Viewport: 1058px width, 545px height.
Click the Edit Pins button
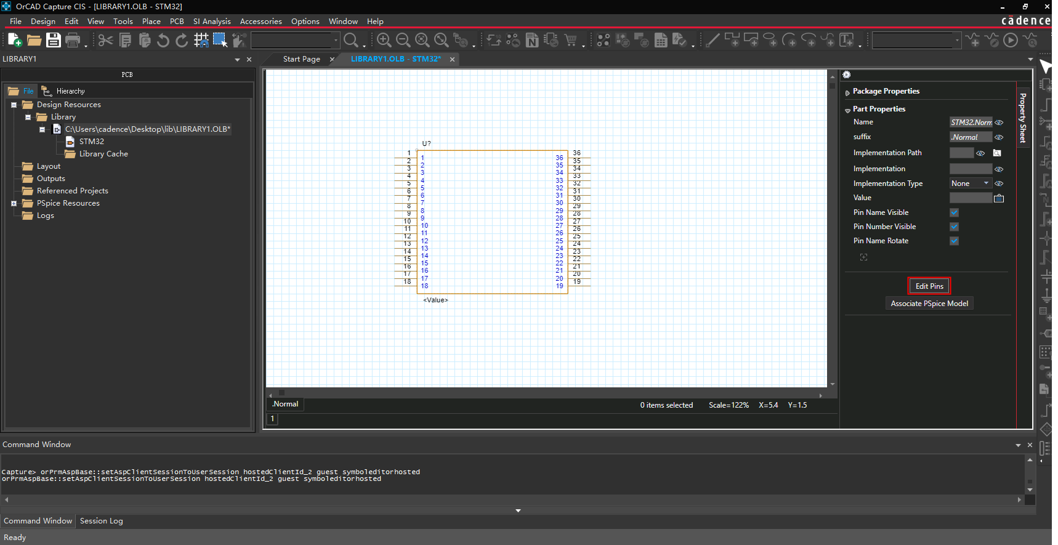coord(929,286)
